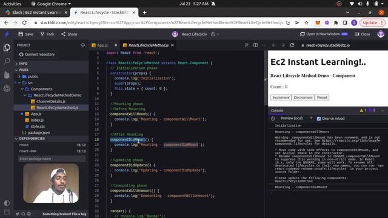Open the Activities overview
The height and width of the screenshot is (218, 388).
click(x=12, y=4)
